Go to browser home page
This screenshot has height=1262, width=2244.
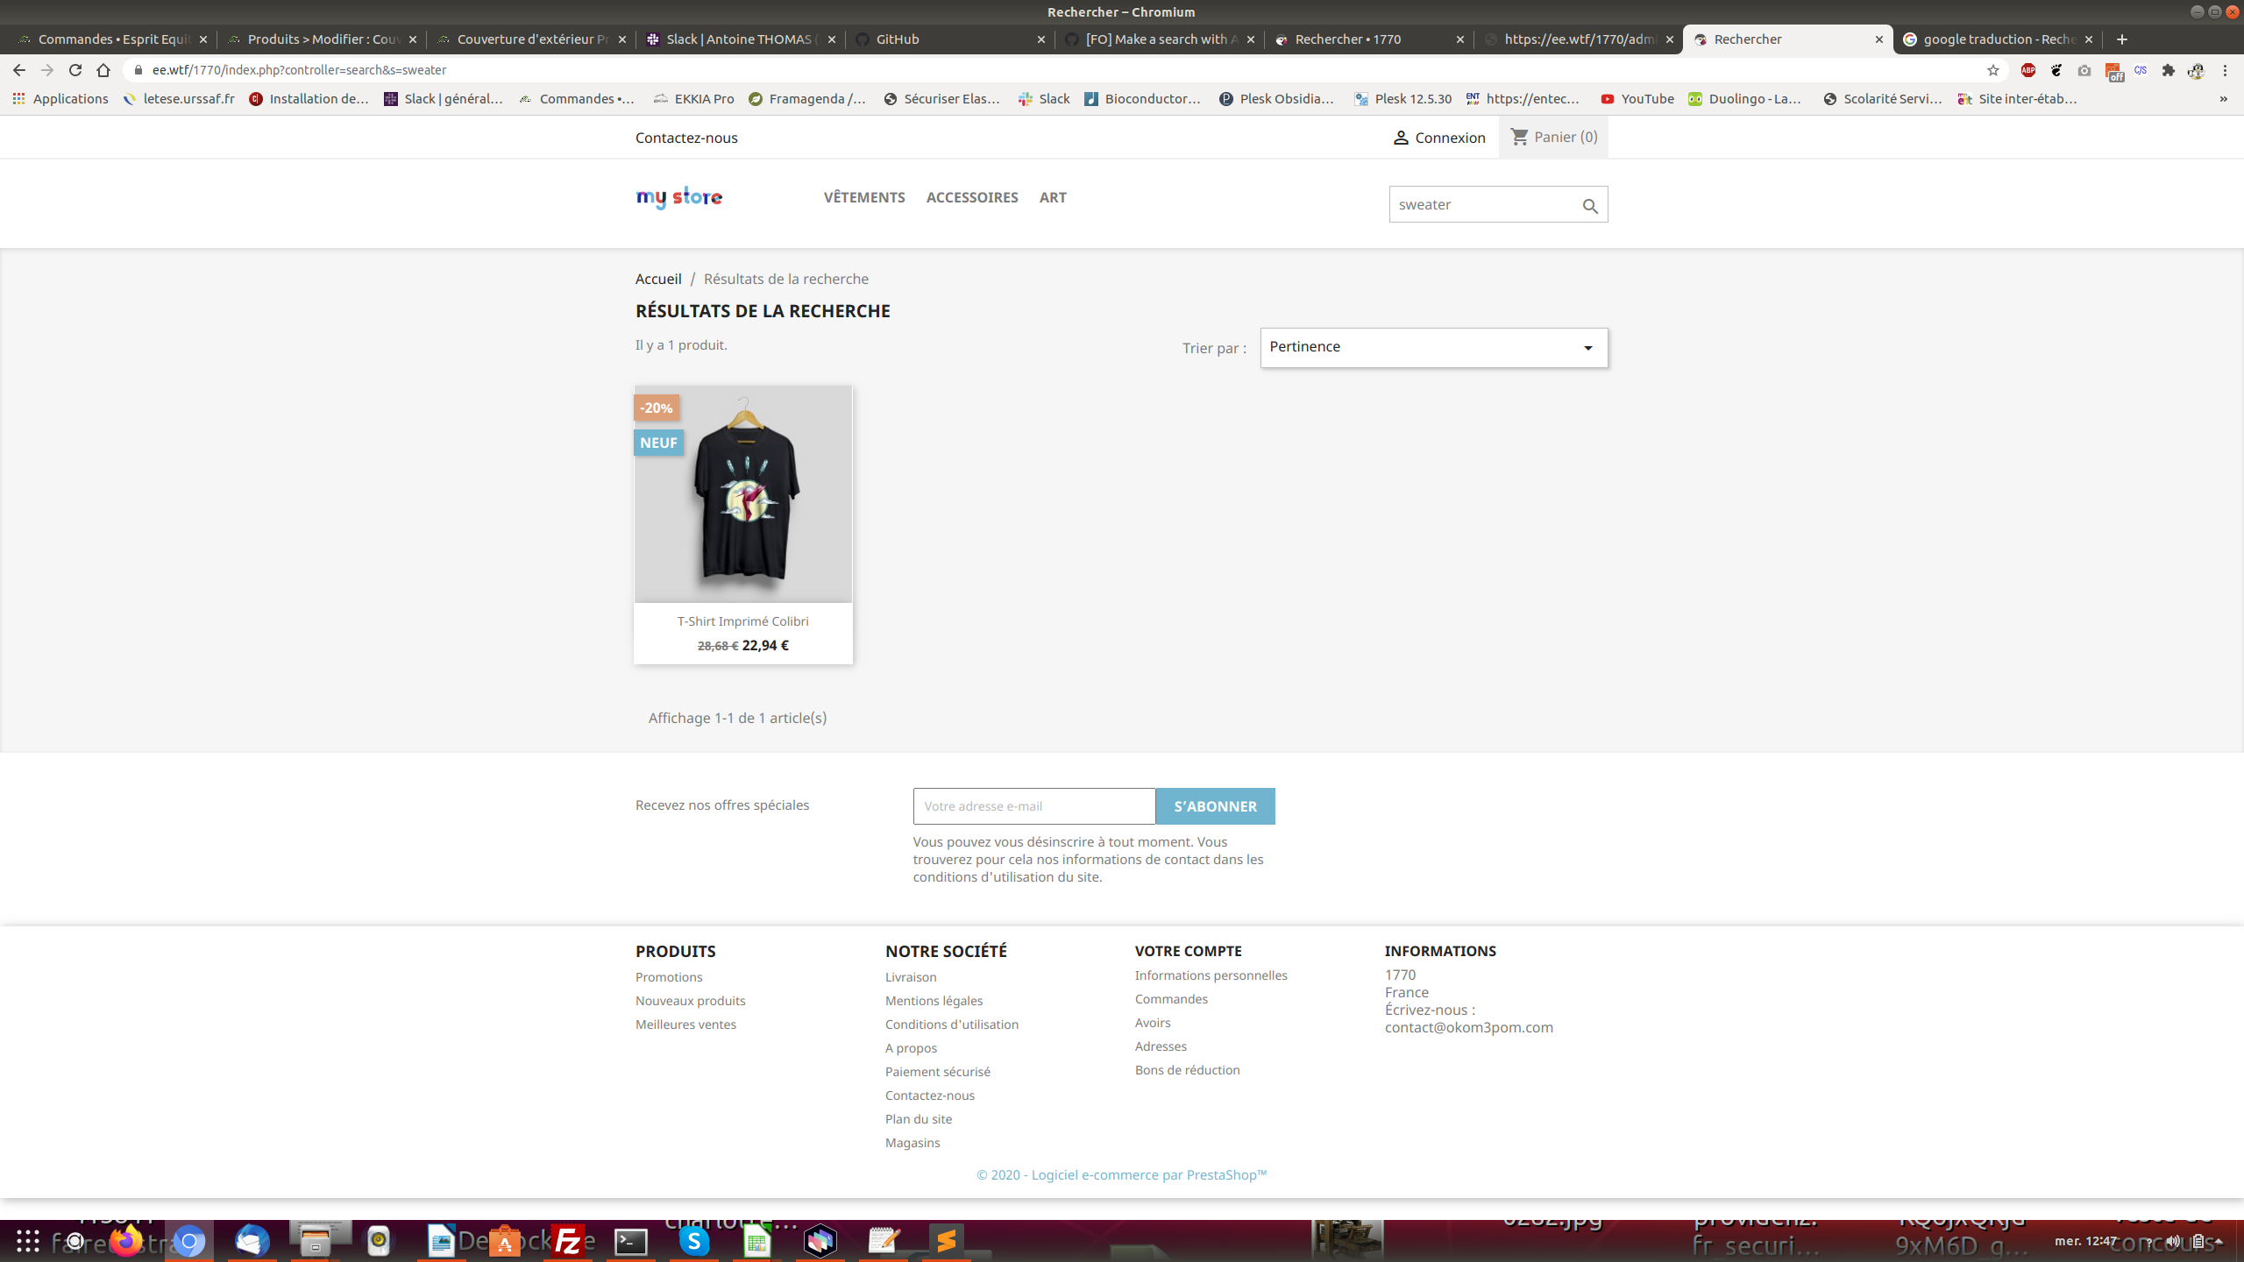(x=103, y=70)
